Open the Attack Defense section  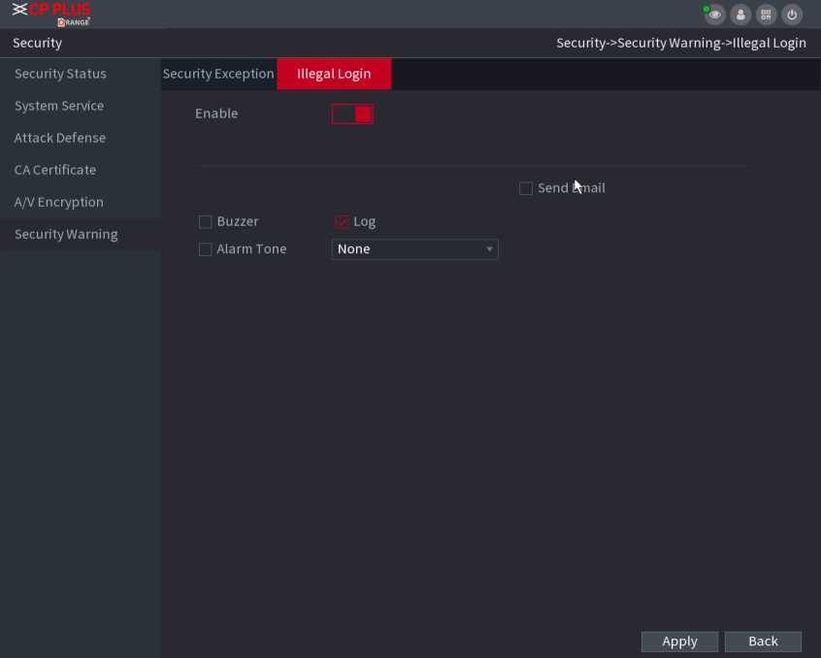pyautogui.click(x=60, y=138)
